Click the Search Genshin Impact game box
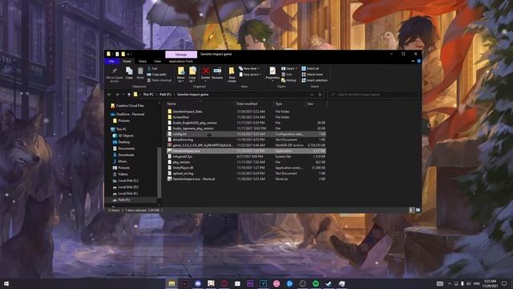This screenshot has height=289, width=513. [x=374, y=95]
